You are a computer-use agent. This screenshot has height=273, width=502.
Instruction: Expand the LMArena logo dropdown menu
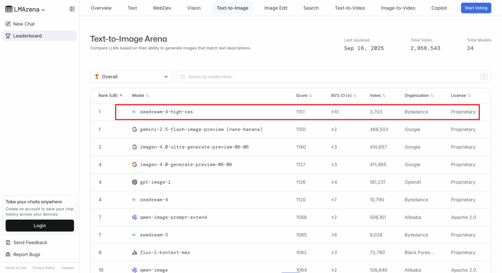pos(26,9)
